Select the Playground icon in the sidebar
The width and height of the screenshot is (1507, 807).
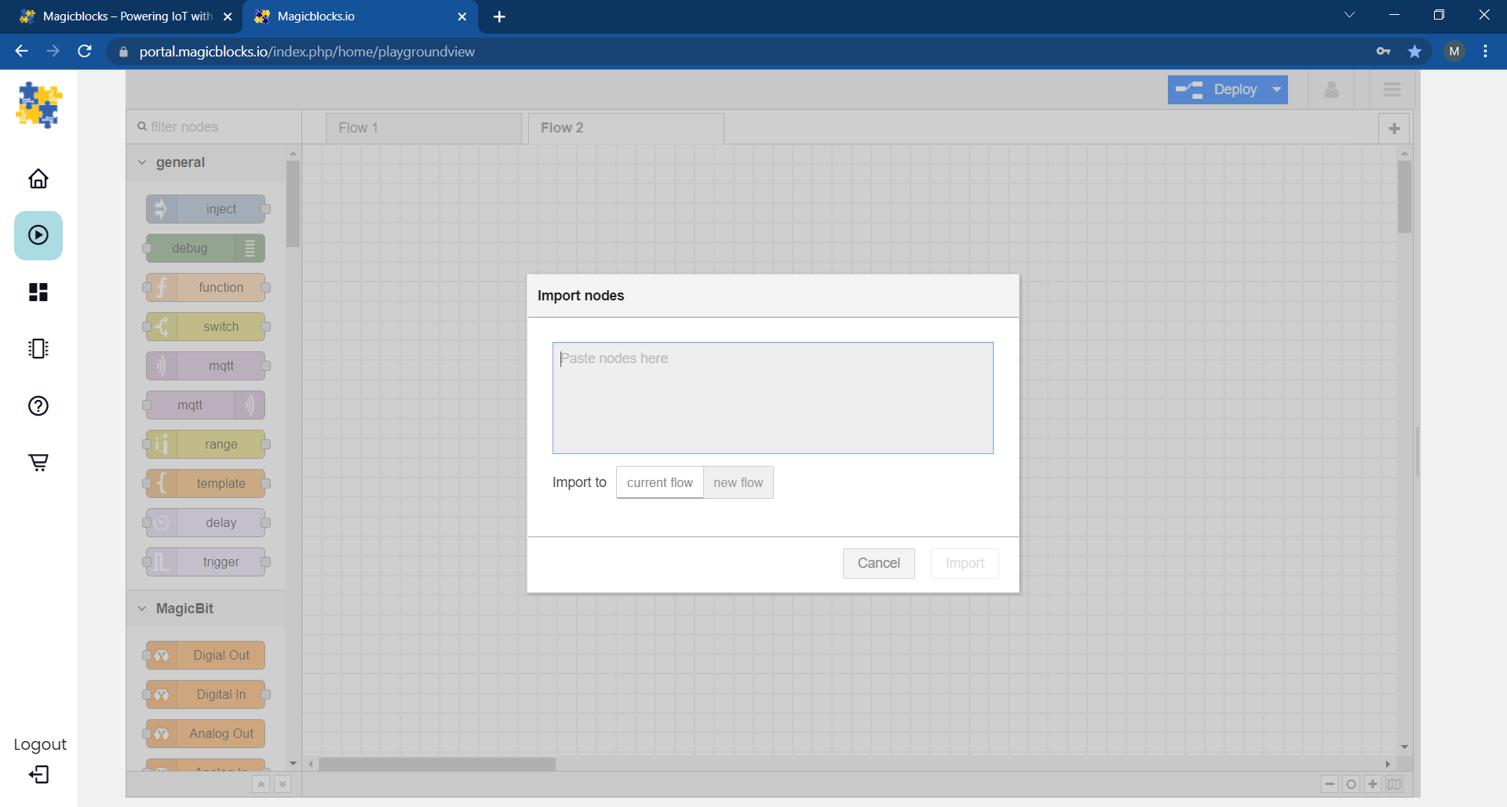click(x=37, y=235)
